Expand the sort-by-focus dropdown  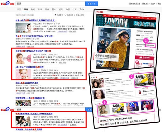coord(80,15)
